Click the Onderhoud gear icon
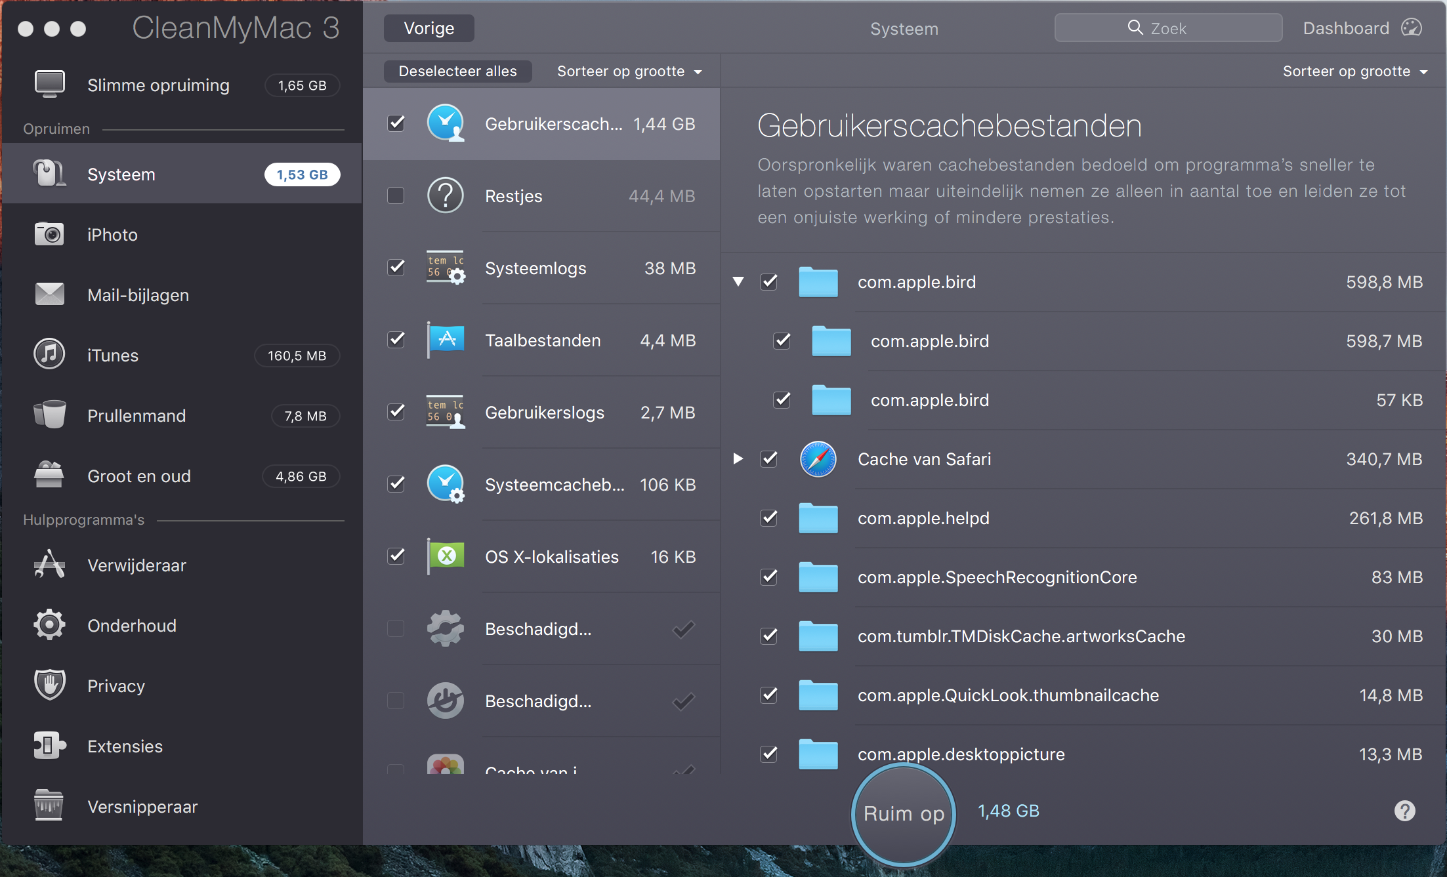The image size is (1447, 877). [49, 625]
